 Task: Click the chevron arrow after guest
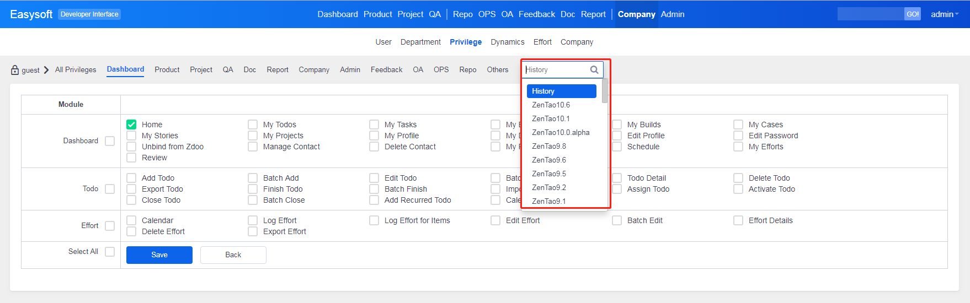(x=46, y=70)
